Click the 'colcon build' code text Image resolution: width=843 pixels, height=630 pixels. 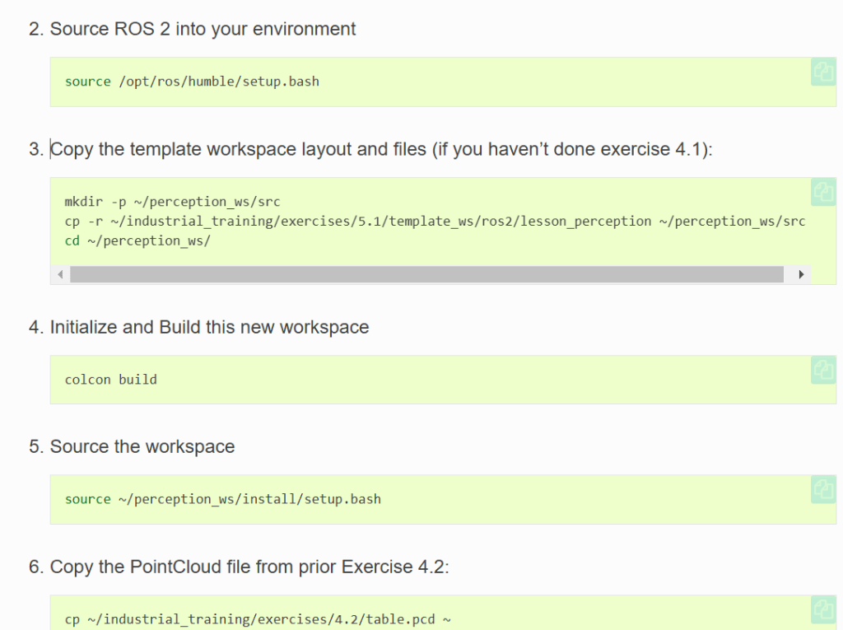point(110,380)
